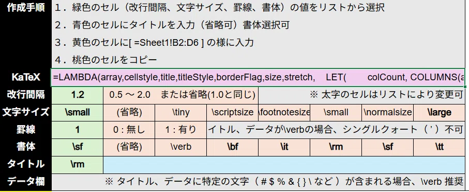Click the ※ 太字のセルはリストにより変更可 note

[x=361, y=95]
